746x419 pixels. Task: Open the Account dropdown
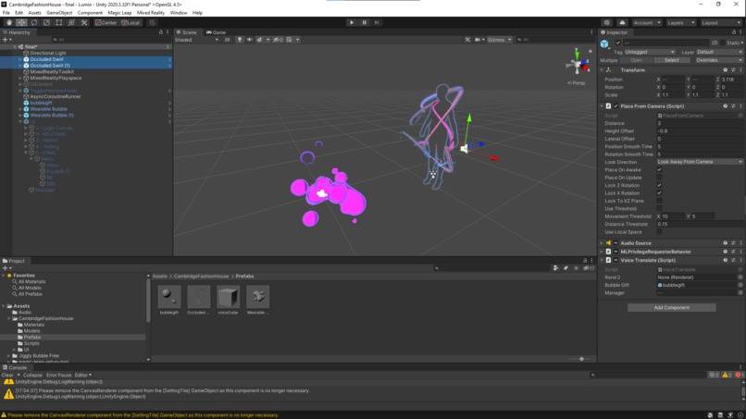647,22
